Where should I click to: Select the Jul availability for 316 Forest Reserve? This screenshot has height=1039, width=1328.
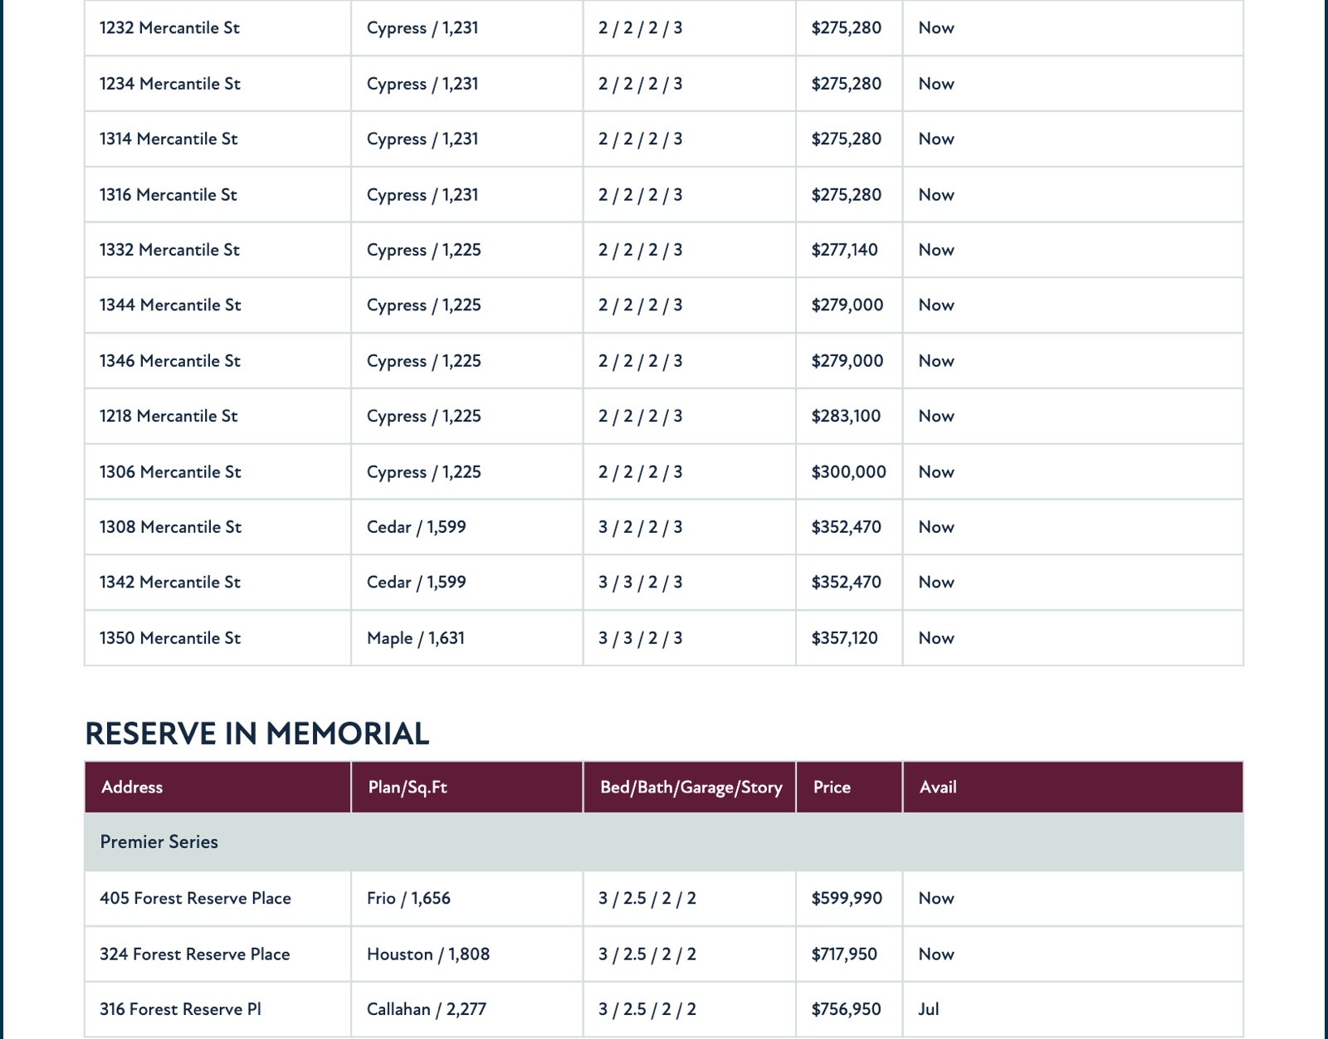click(928, 1009)
